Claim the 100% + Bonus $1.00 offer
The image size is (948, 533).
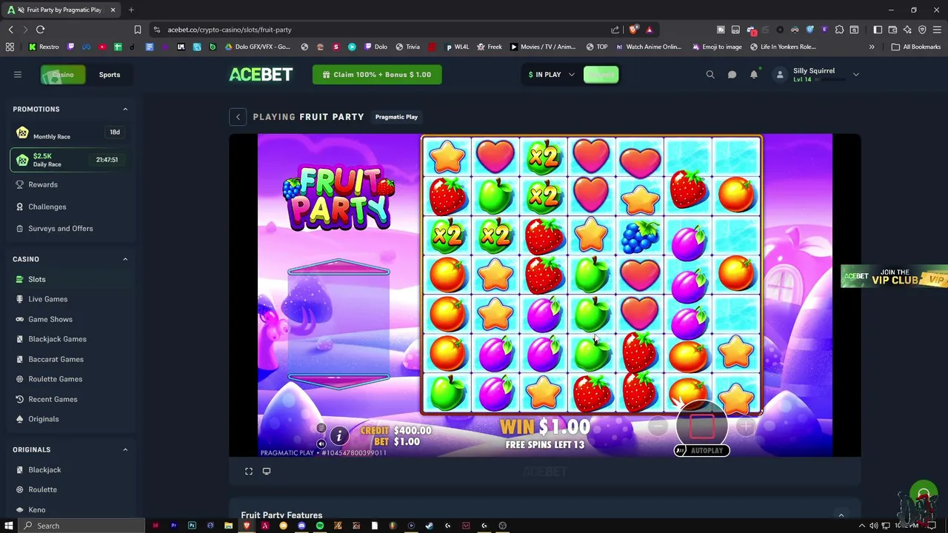[x=377, y=74]
